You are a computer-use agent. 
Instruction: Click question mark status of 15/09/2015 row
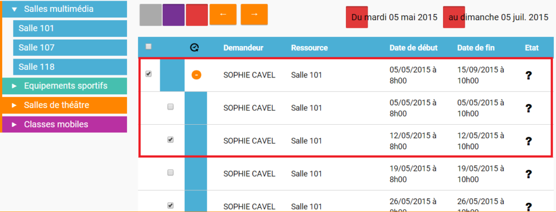click(528, 75)
